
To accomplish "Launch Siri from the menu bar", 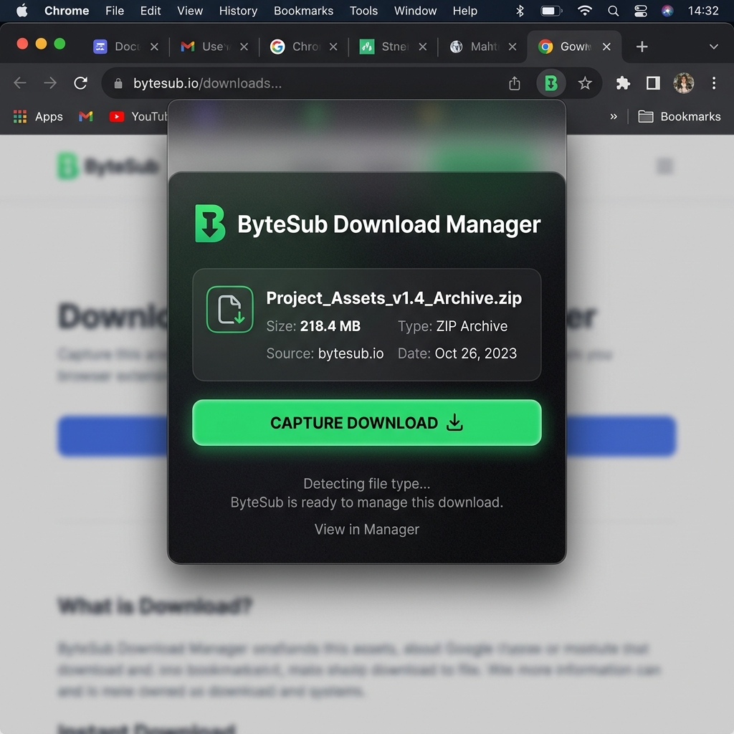I will pos(667,11).
